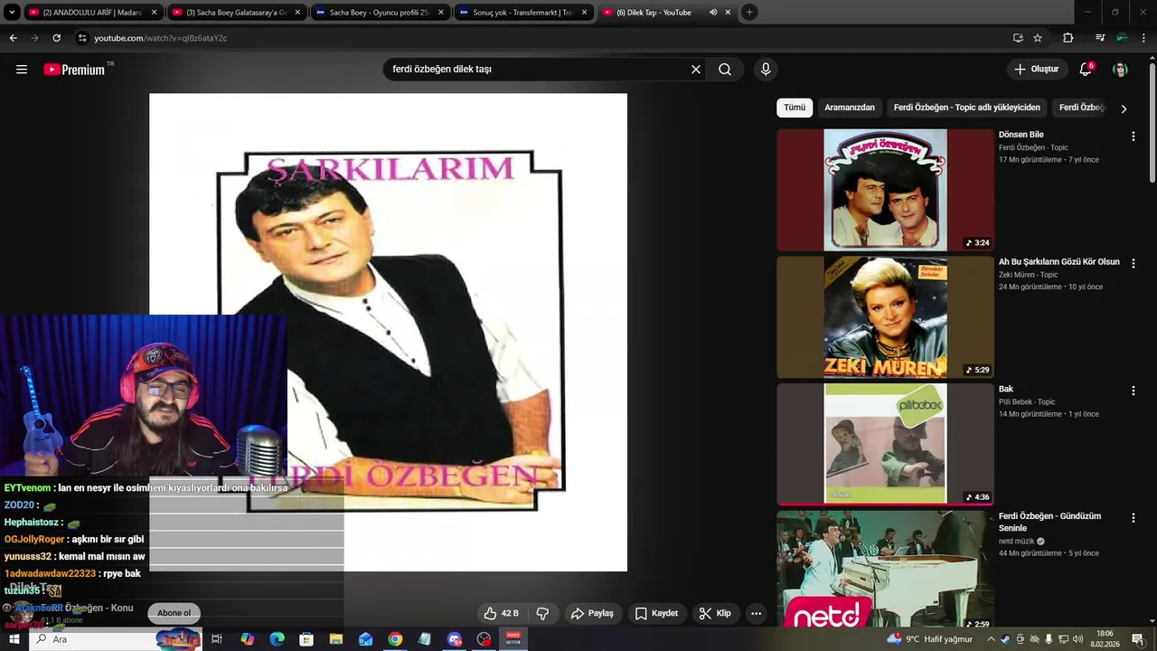The width and height of the screenshot is (1157, 651).
Task: Click the Steam tray icon
Action: (1005, 639)
